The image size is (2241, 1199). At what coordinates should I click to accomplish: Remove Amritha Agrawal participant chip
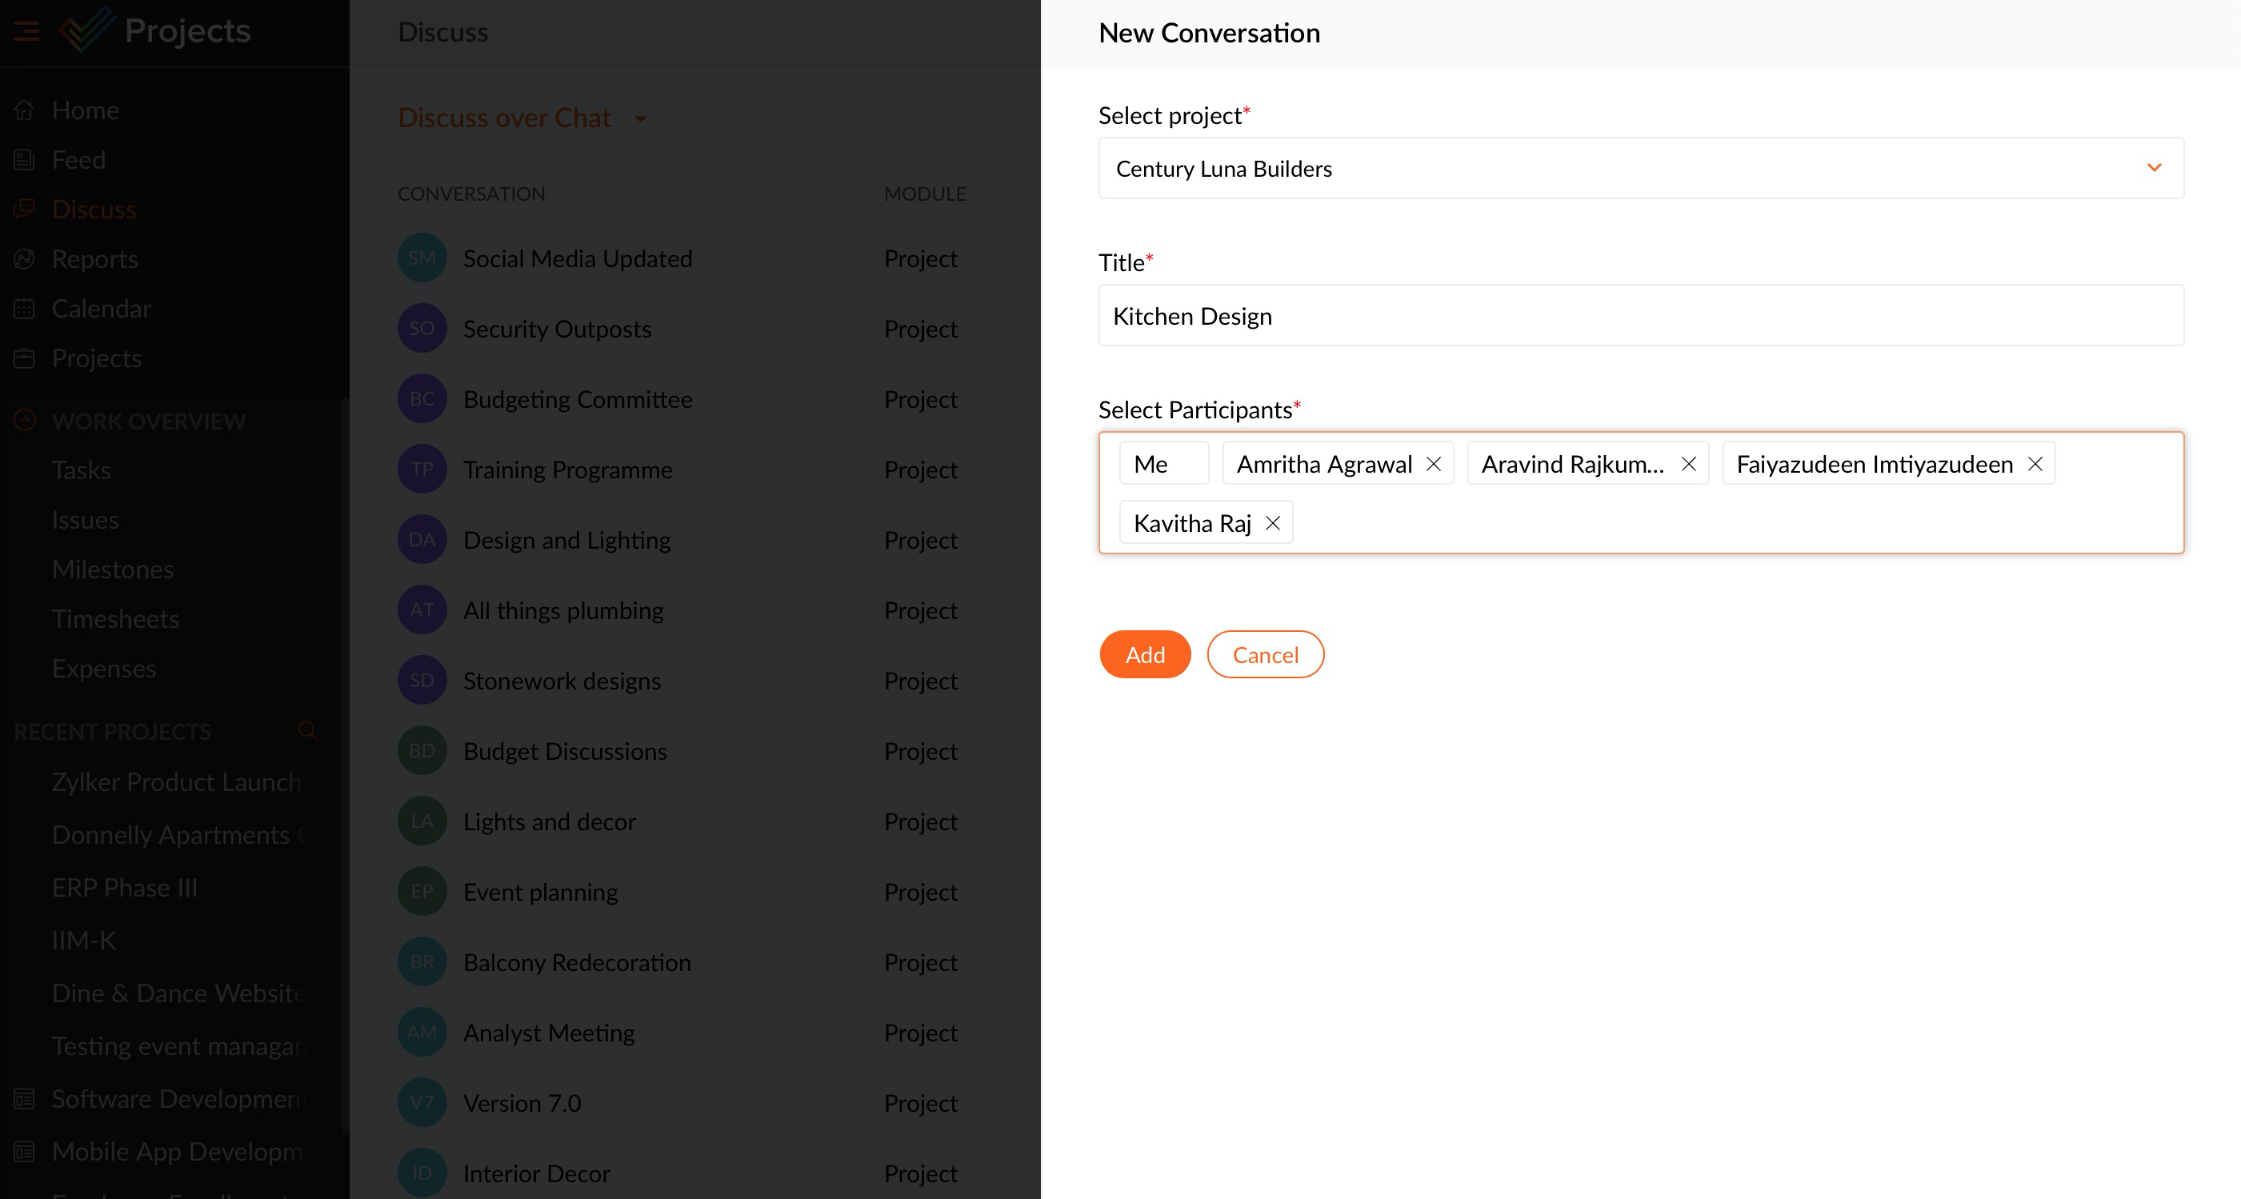coord(1434,464)
